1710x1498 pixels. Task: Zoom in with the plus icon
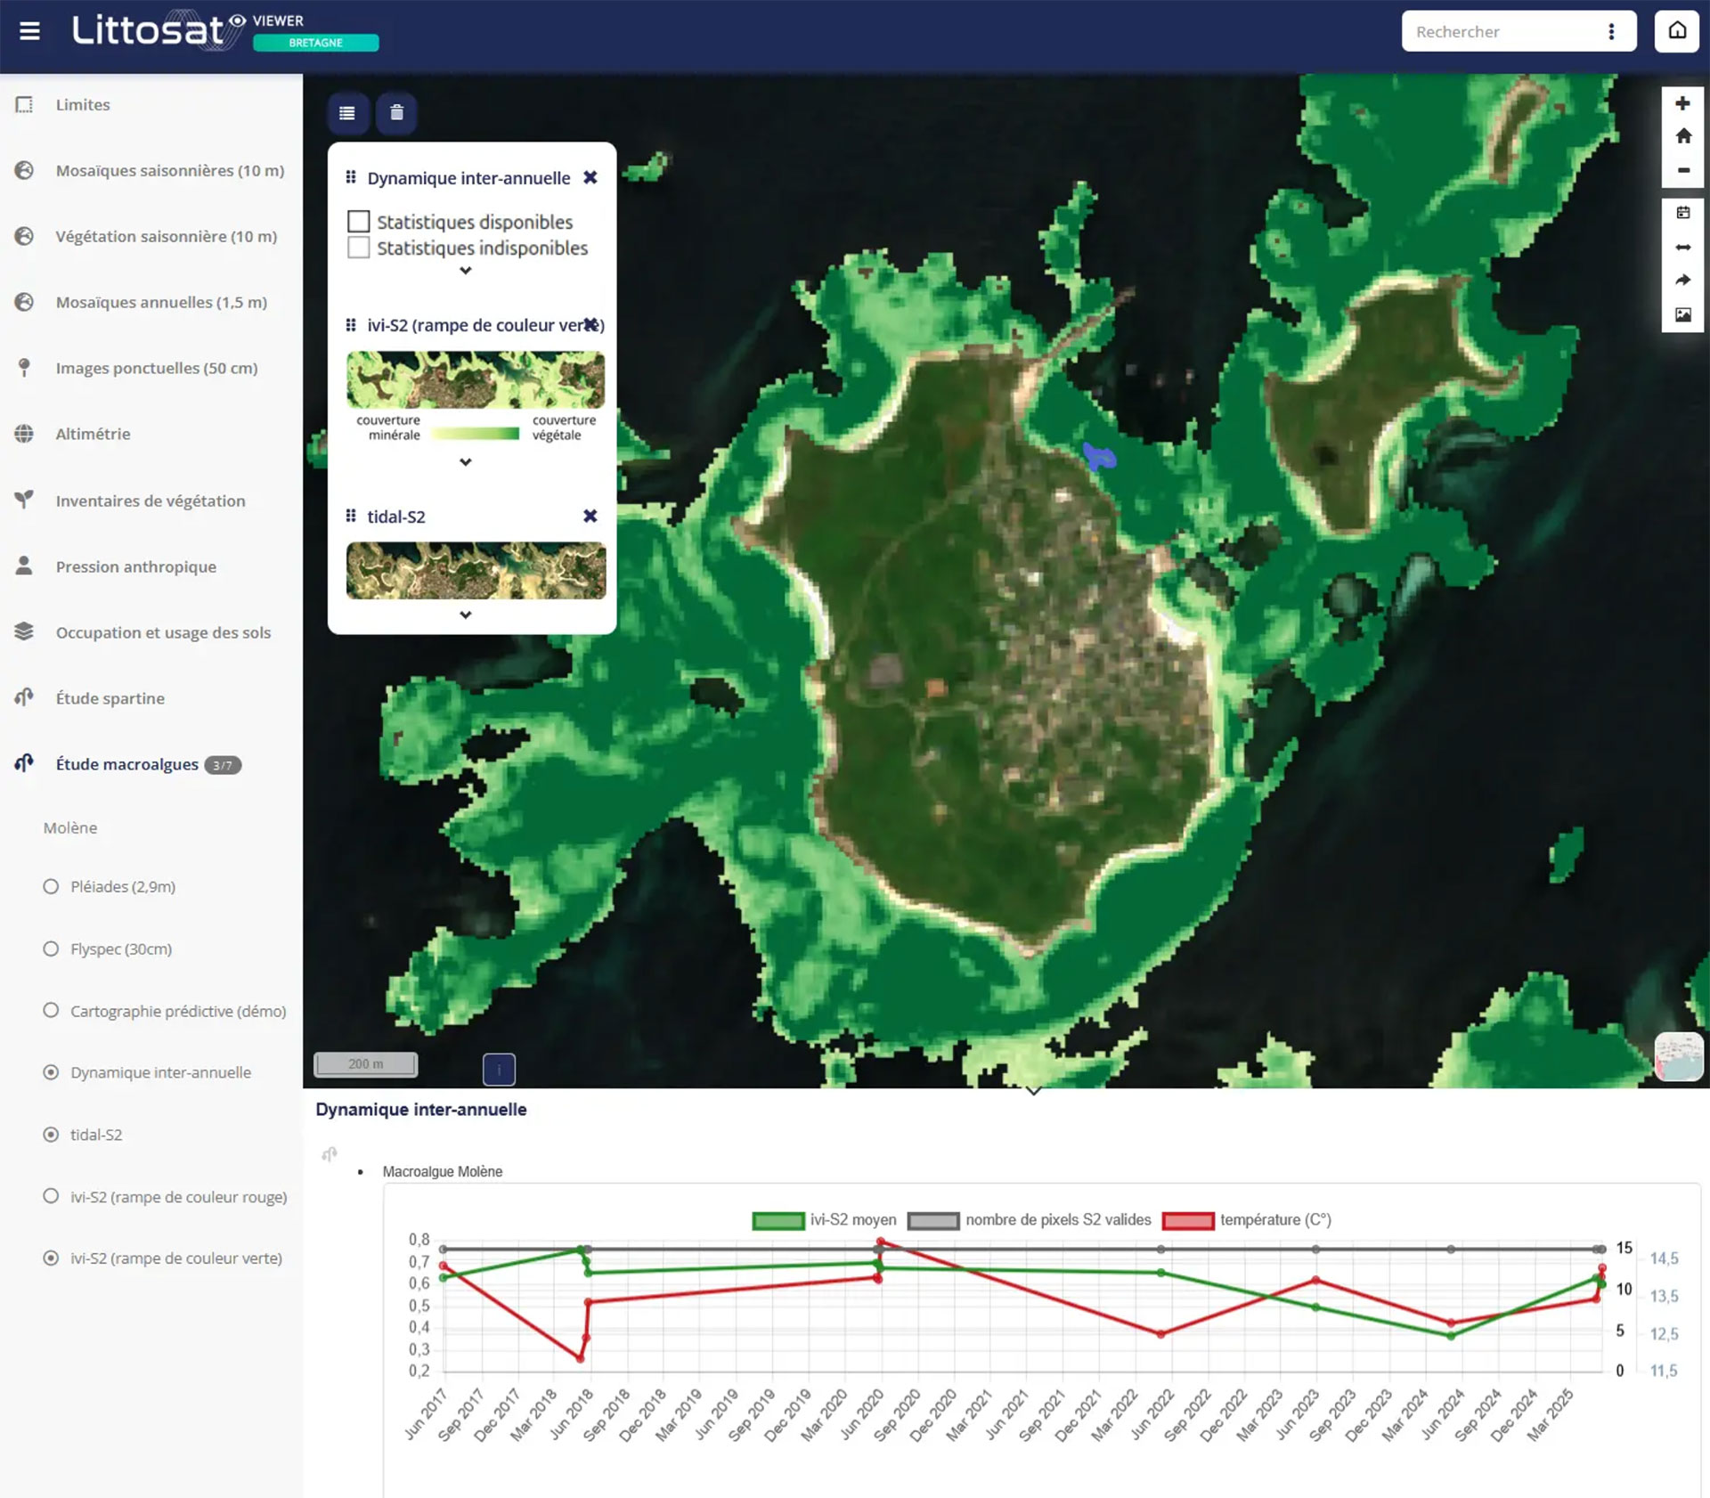(1682, 103)
